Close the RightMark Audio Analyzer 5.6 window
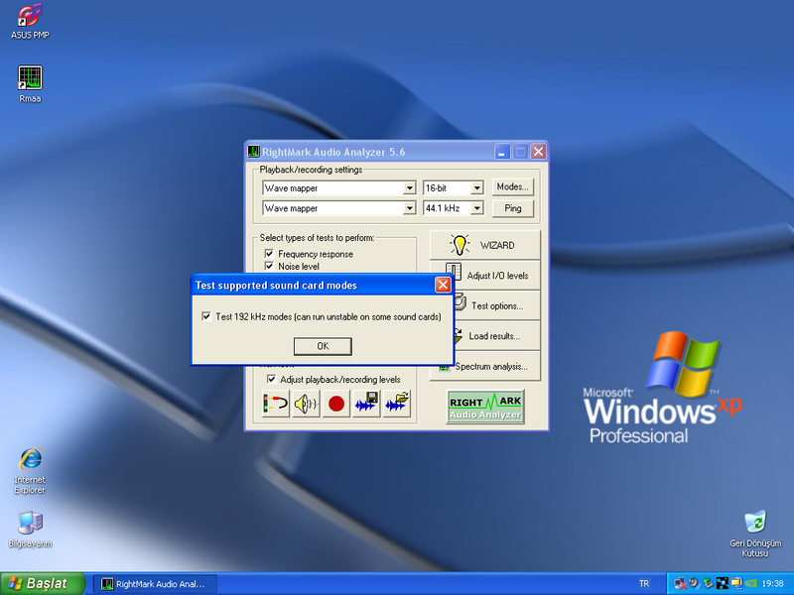This screenshot has width=794, height=595. (538, 152)
